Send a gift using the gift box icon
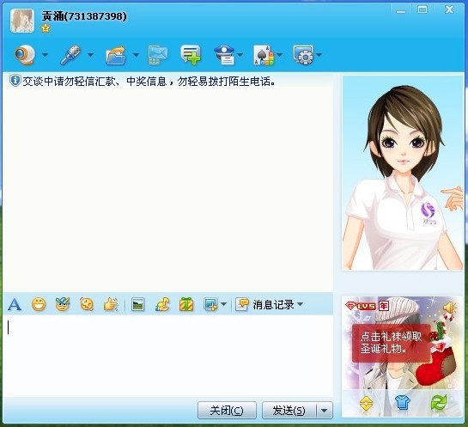 (186, 305)
